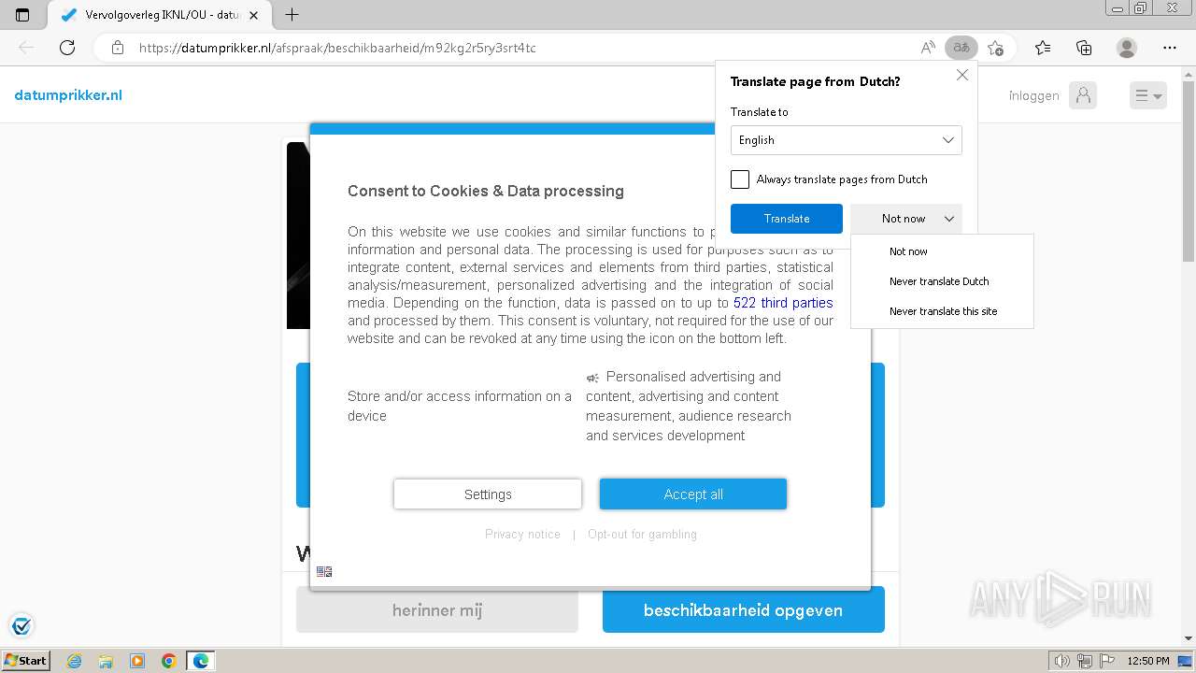
Task: Click the Start button
Action: click(x=25, y=661)
